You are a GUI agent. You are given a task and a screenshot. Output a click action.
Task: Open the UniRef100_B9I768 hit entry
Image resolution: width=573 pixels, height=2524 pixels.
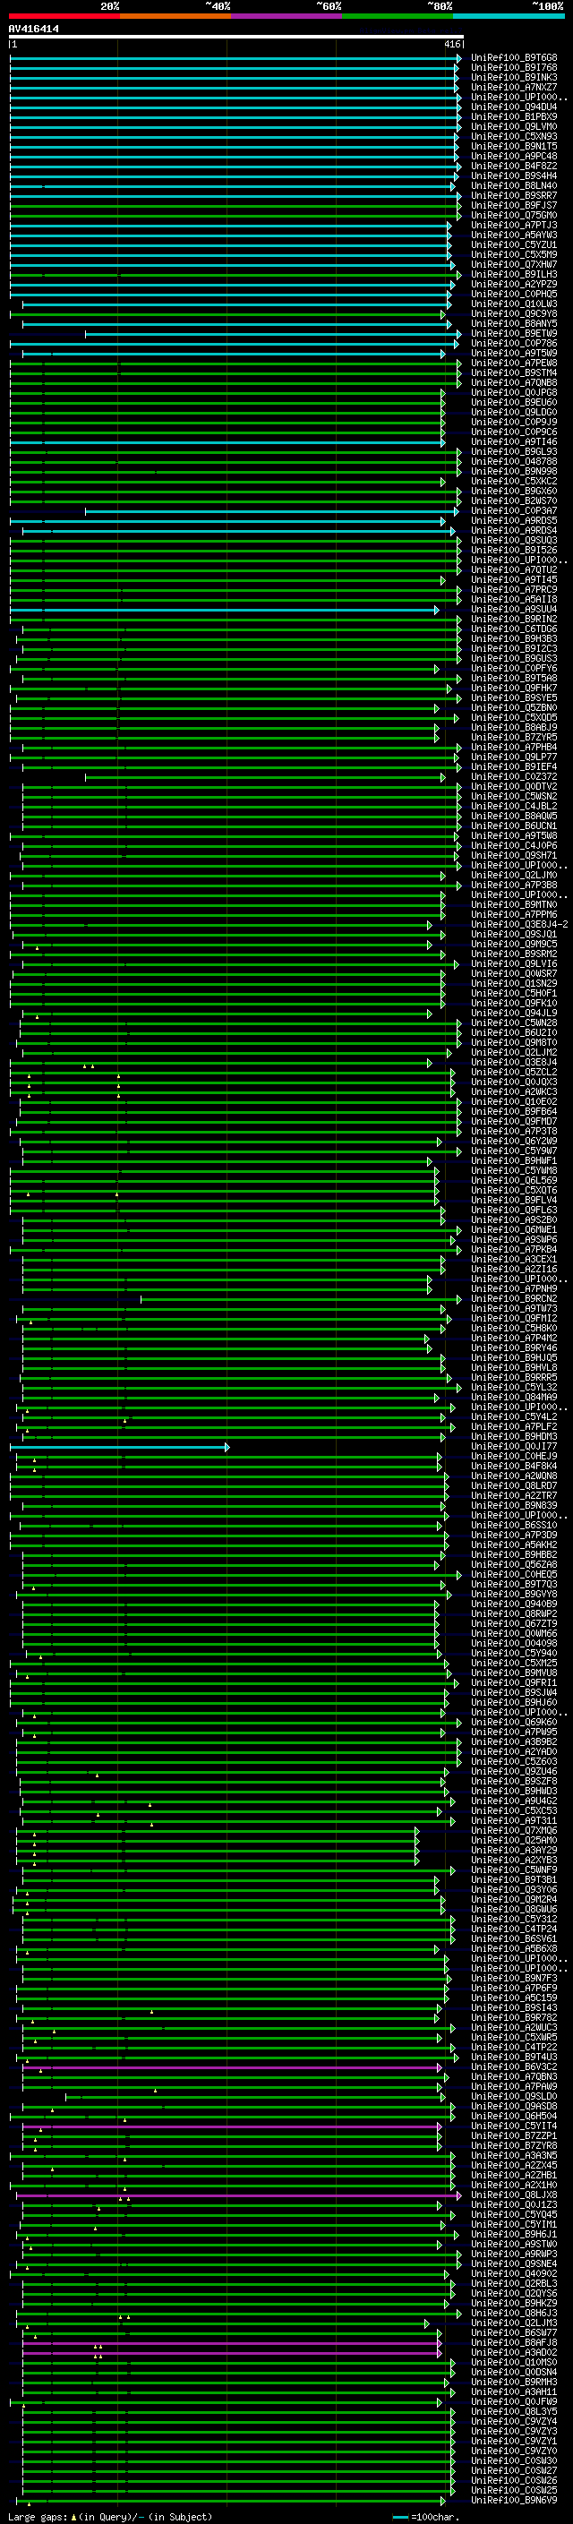(514, 68)
